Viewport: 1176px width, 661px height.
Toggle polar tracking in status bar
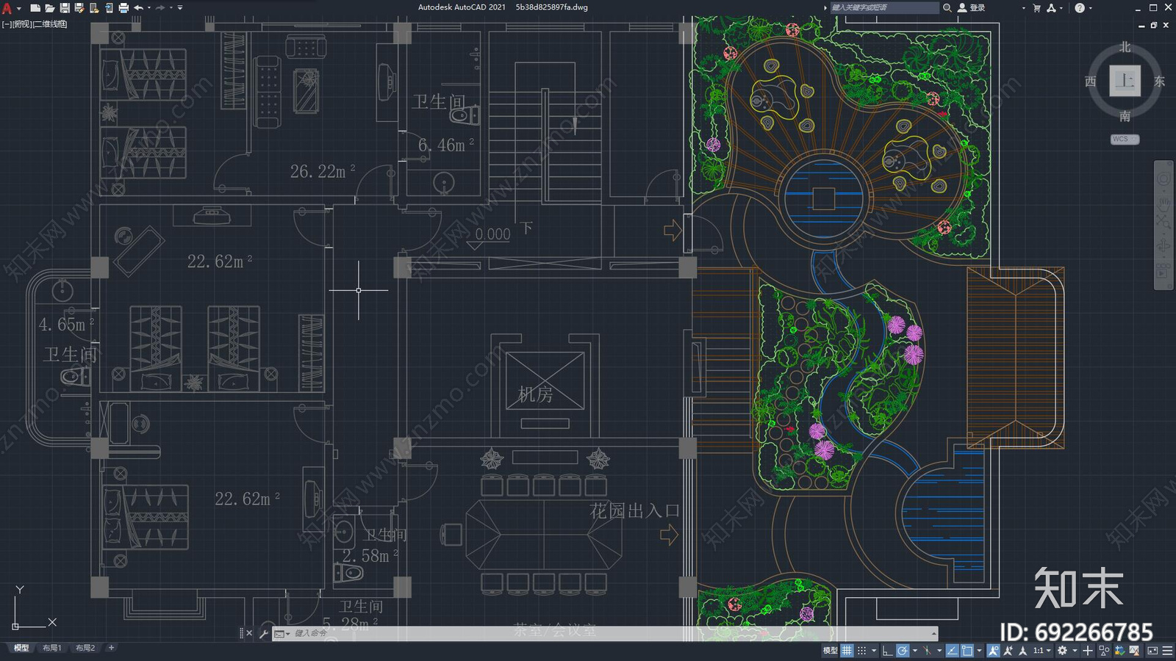pyautogui.click(x=903, y=650)
